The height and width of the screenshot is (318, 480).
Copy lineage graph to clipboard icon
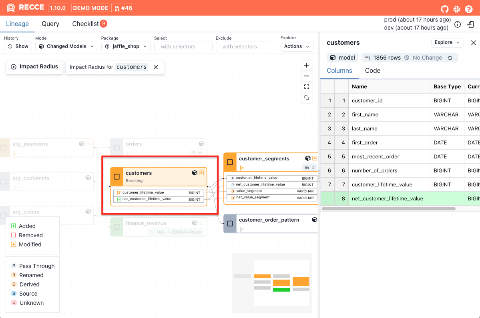tap(307, 98)
